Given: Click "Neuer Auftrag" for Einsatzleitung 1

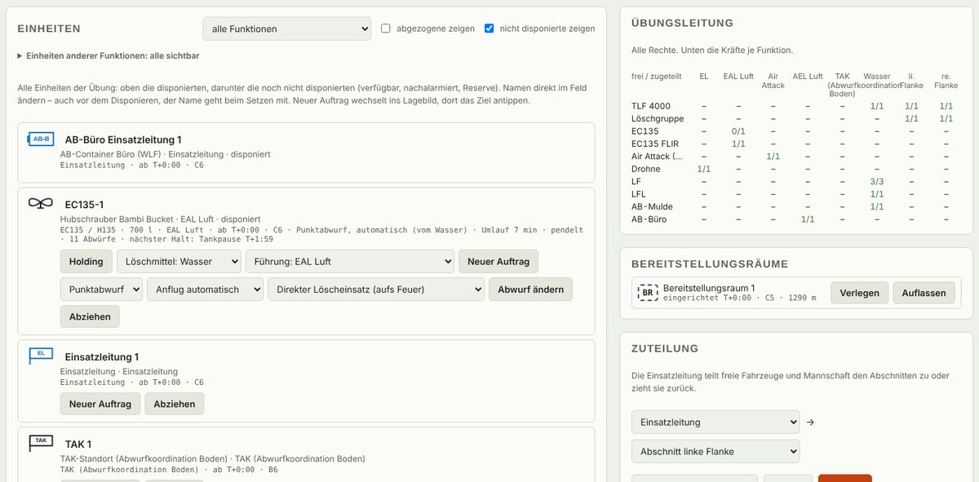Looking at the screenshot, I should [x=100, y=404].
